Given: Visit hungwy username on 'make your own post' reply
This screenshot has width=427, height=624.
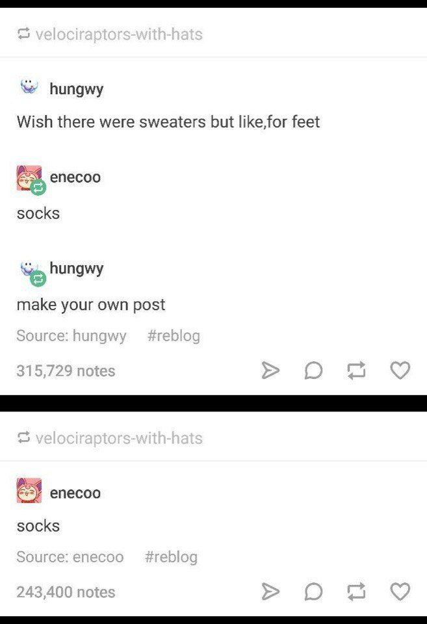Looking at the screenshot, I should coord(77,268).
